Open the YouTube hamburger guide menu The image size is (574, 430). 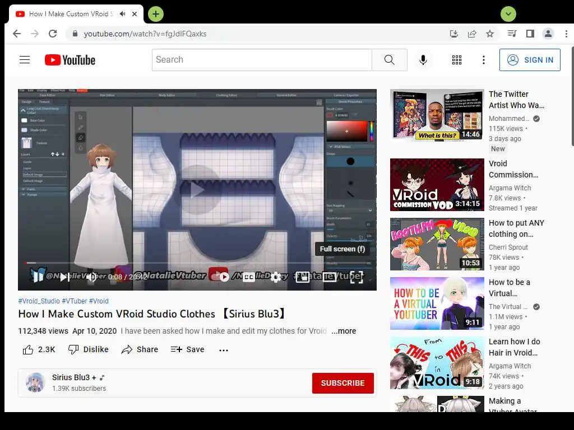pyautogui.click(x=25, y=59)
